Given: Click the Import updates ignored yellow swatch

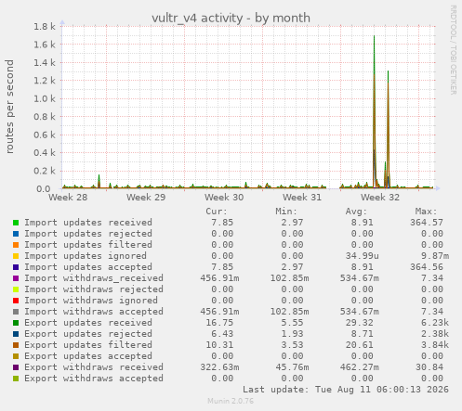Looking at the screenshot, I should 16,256.
